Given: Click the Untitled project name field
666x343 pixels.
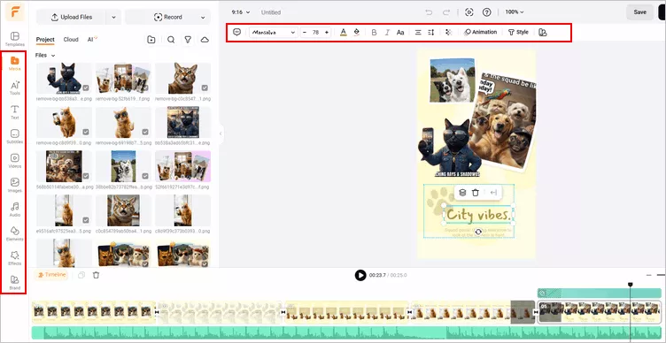Looking at the screenshot, I should (x=271, y=12).
